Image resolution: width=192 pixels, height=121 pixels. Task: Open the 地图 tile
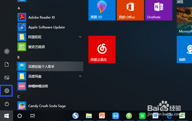pyautogui.click(x=184, y=49)
